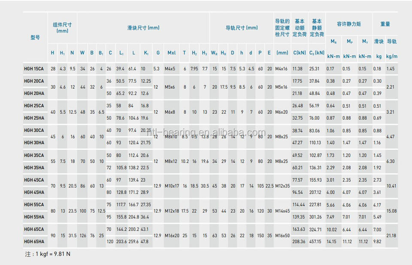The width and height of the screenshot is (412, 265).
Task: Select the value 32.75
Action: [x=297, y=118]
